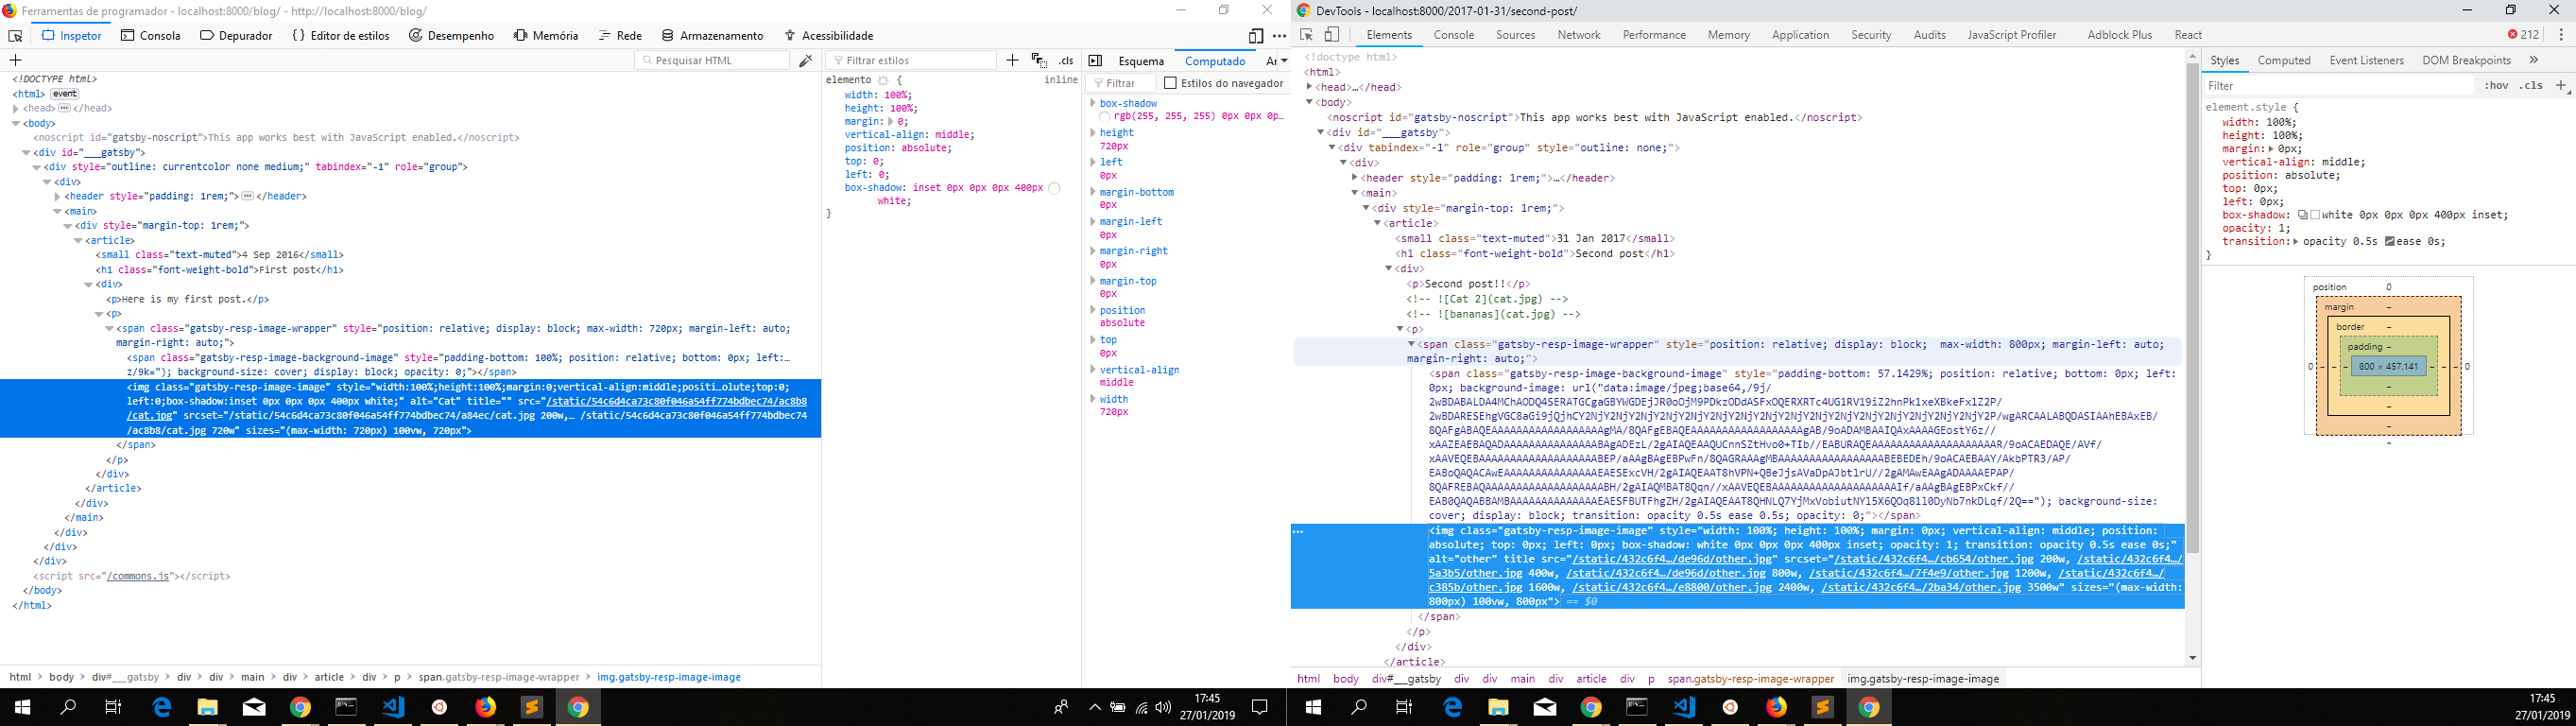2576x726 pixels.
Task: Open Firefox Esquema sidebar tab
Action: click(1141, 61)
